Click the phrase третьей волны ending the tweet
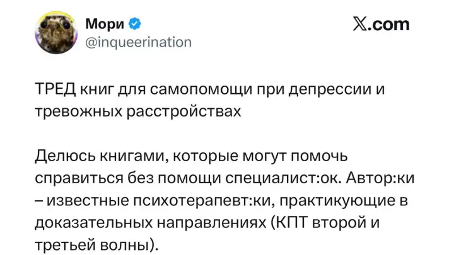454x255 pixels. point(93,244)
